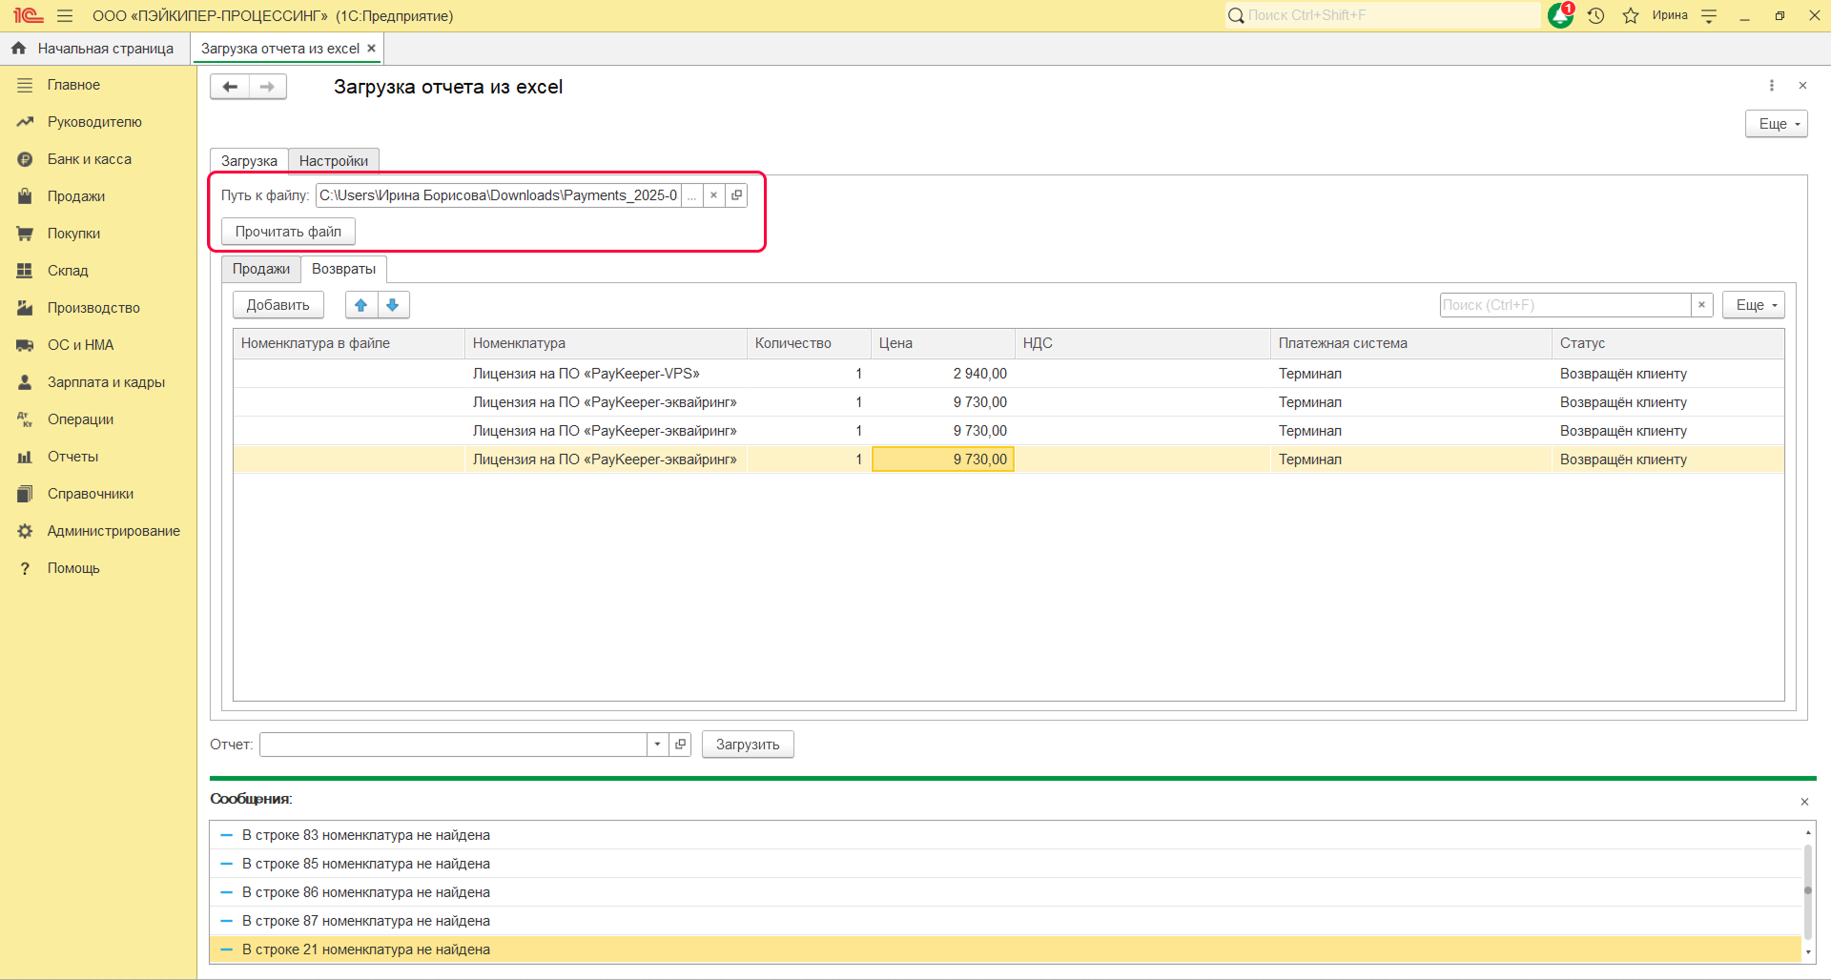Viewport: 1831px width, 980px height.
Task: Click the table search field Поиск (Ctrl+F)
Action: [1565, 305]
